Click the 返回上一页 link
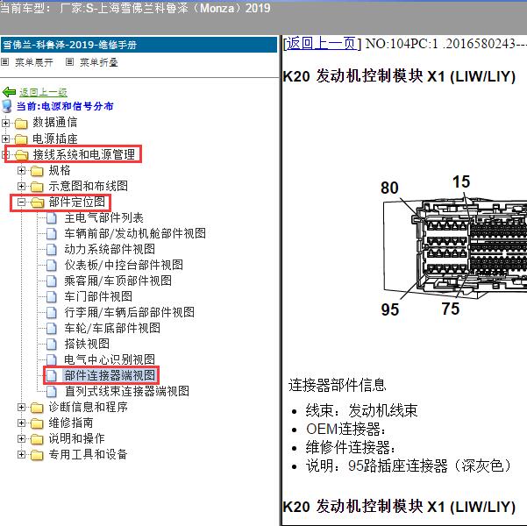Image resolution: width=527 pixels, height=526 pixels. click(x=321, y=43)
